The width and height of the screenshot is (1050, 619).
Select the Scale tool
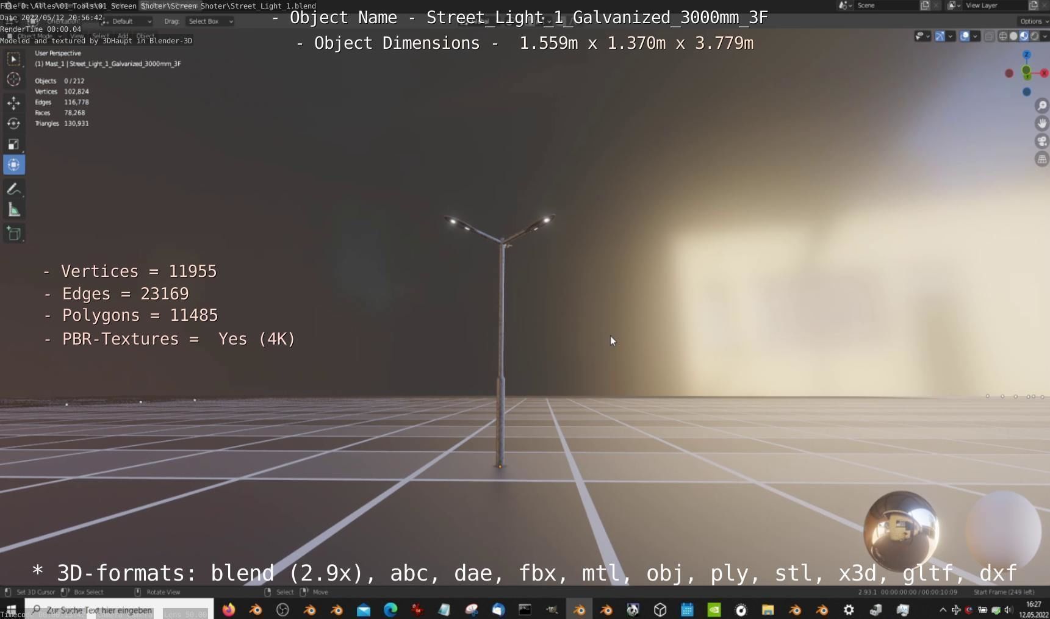point(13,144)
